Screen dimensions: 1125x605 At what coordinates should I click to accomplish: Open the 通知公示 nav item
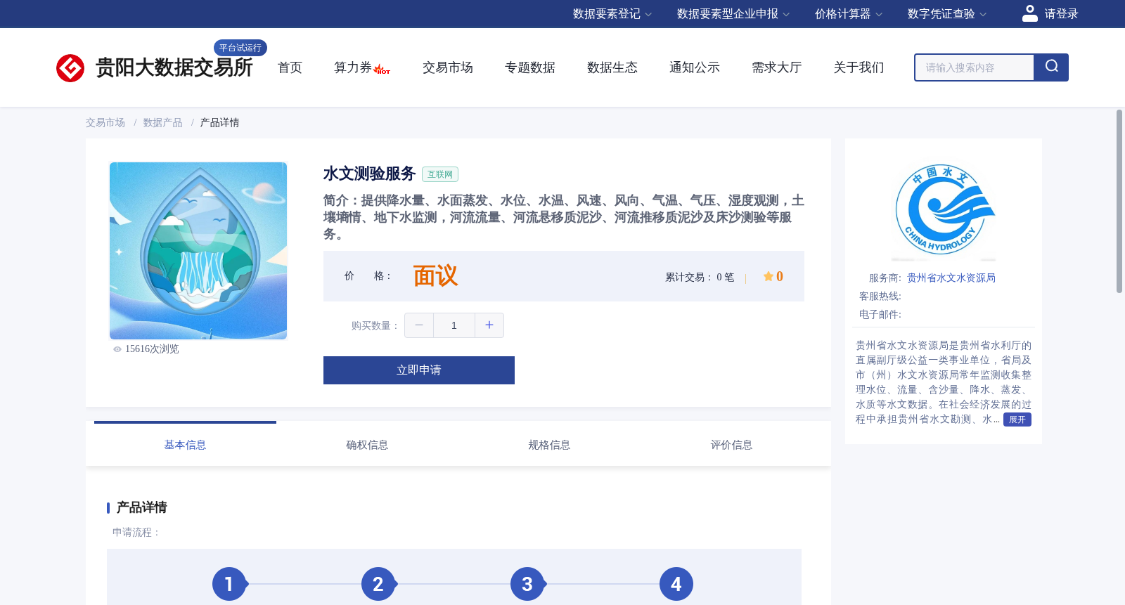coord(695,67)
